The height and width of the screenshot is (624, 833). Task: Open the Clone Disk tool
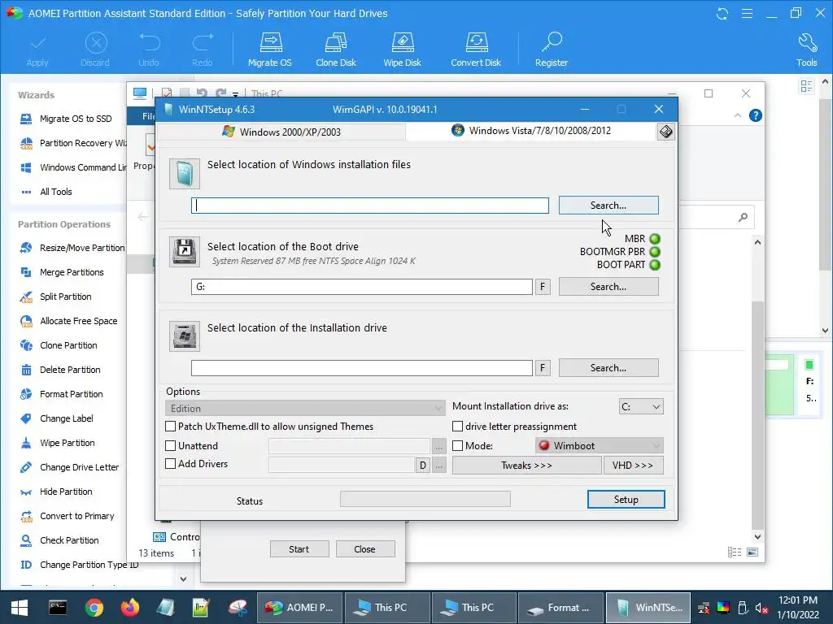pos(336,50)
